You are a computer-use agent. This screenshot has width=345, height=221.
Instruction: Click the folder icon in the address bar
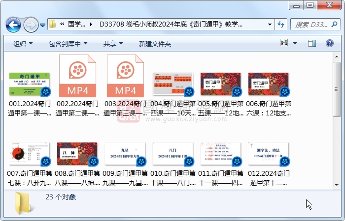pos(52,24)
